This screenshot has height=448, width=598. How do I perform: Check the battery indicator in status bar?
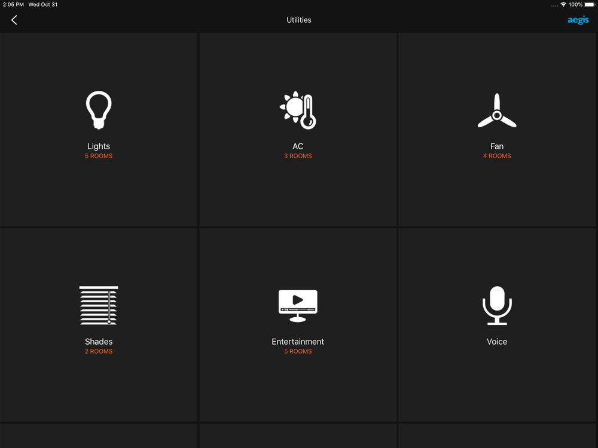590,5
